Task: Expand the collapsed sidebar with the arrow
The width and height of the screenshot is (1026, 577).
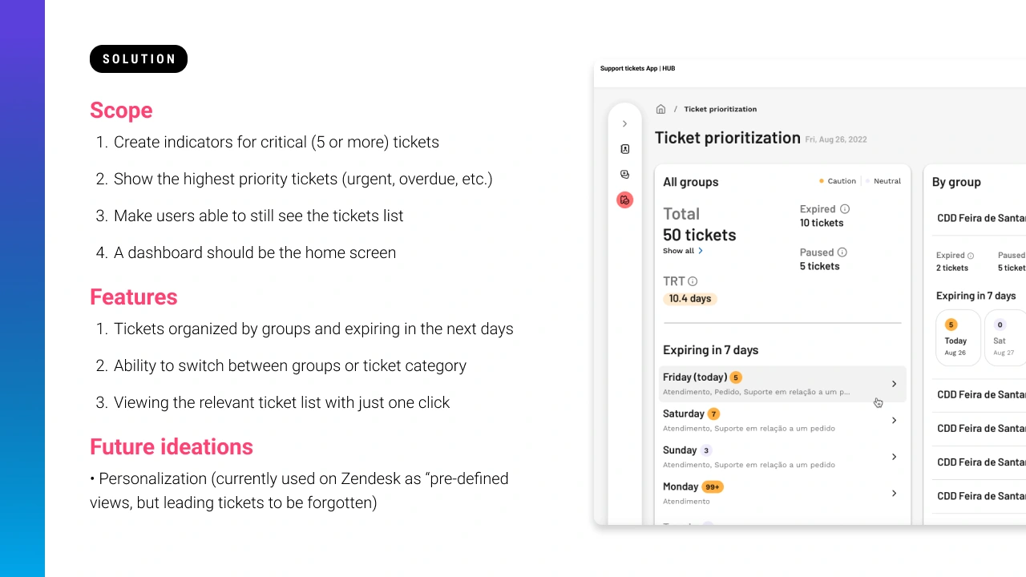Action: click(x=625, y=124)
